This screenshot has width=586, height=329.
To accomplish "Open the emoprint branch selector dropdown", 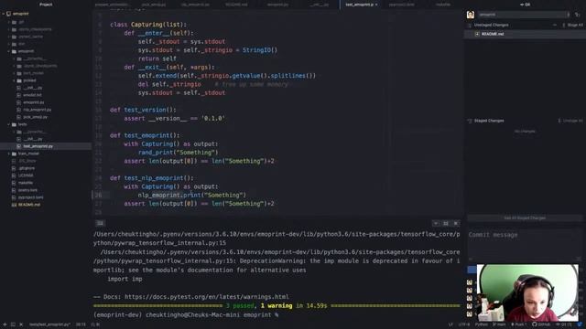I will click(x=523, y=15).
